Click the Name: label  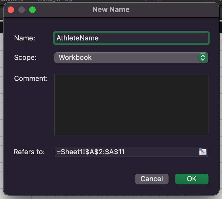[x=25, y=38]
